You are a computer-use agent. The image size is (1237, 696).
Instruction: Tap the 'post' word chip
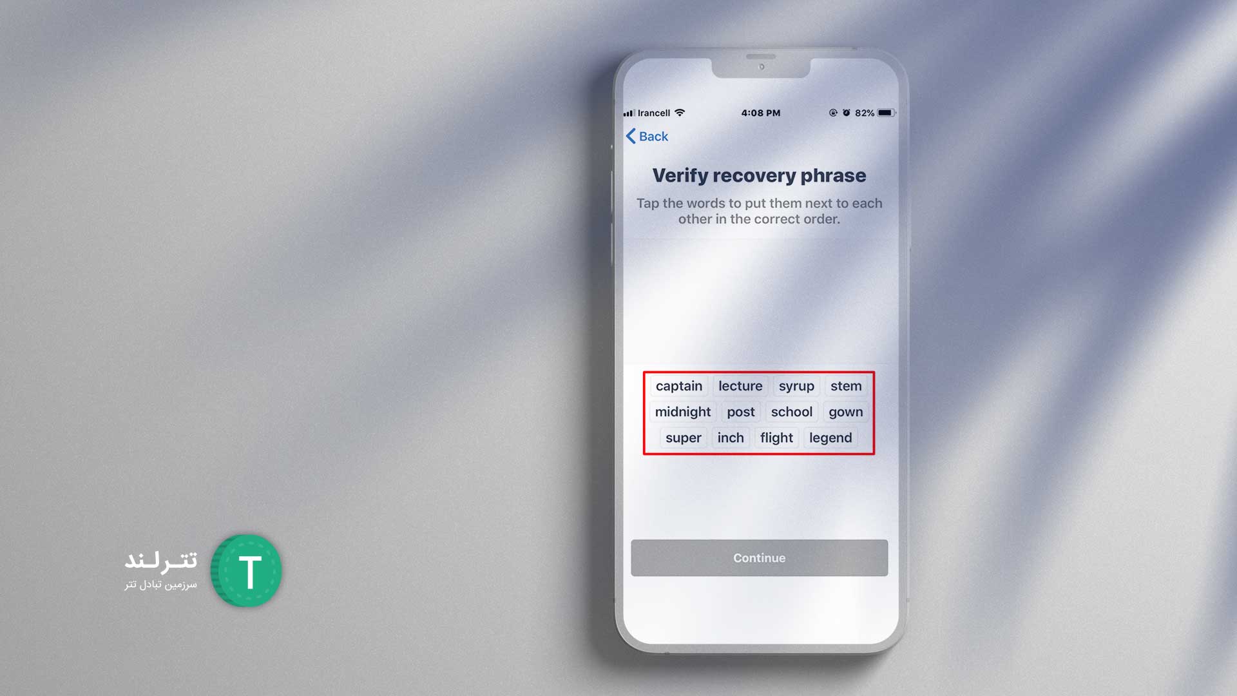(740, 411)
